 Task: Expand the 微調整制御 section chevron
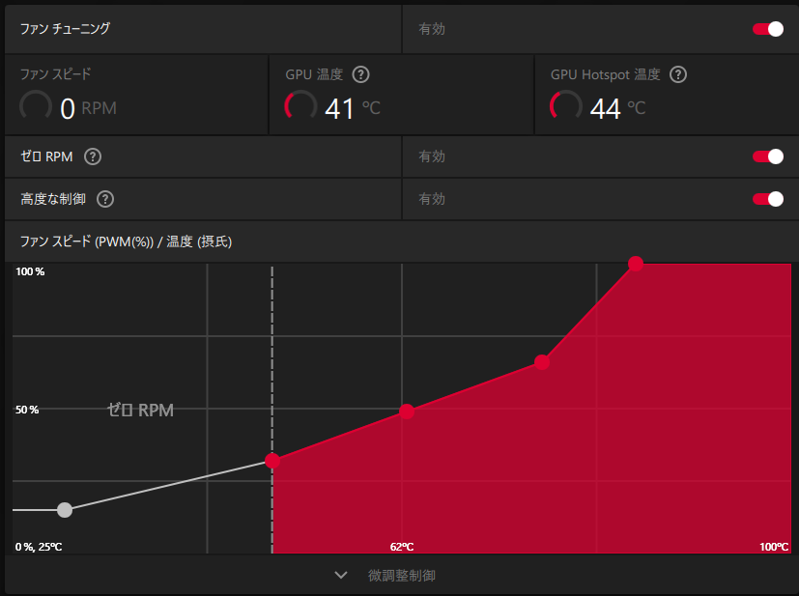pos(341,575)
